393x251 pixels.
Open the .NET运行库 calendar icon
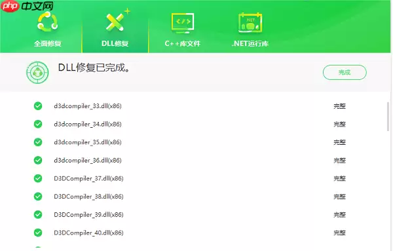click(250, 22)
